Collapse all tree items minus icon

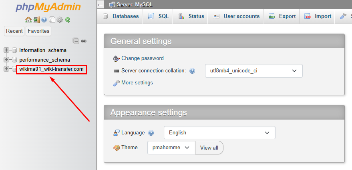pos(76,41)
